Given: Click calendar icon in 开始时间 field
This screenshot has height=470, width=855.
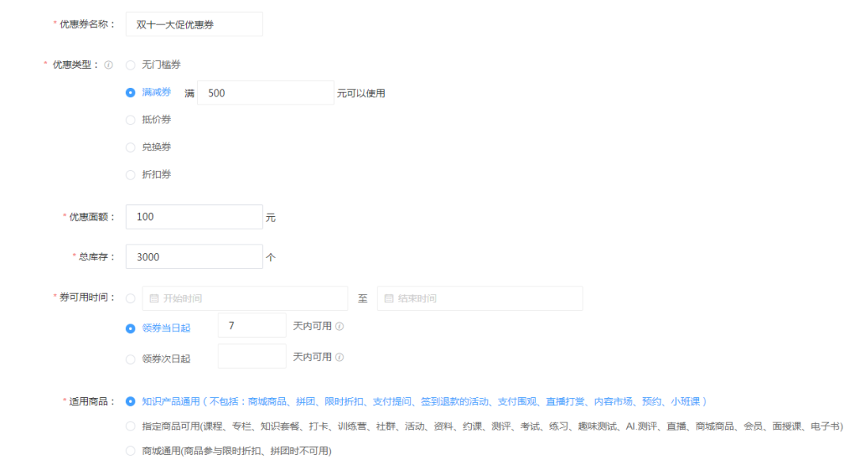Looking at the screenshot, I should [x=154, y=298].
